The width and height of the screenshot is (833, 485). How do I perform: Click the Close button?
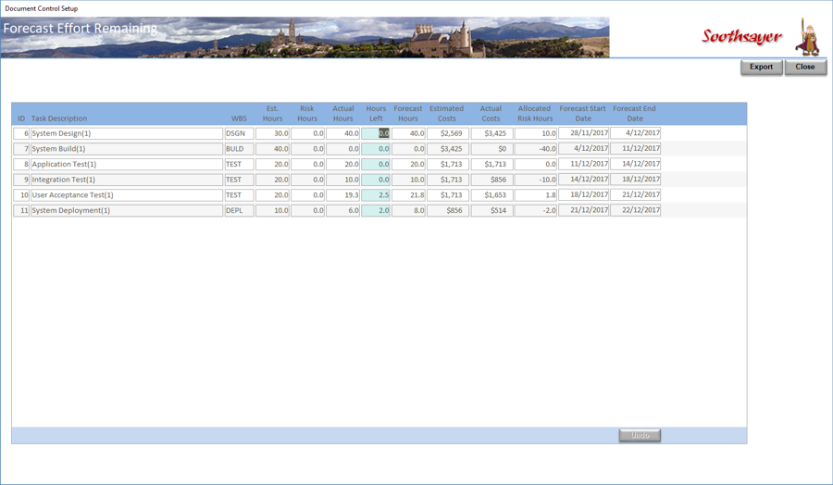coord(805,67)
